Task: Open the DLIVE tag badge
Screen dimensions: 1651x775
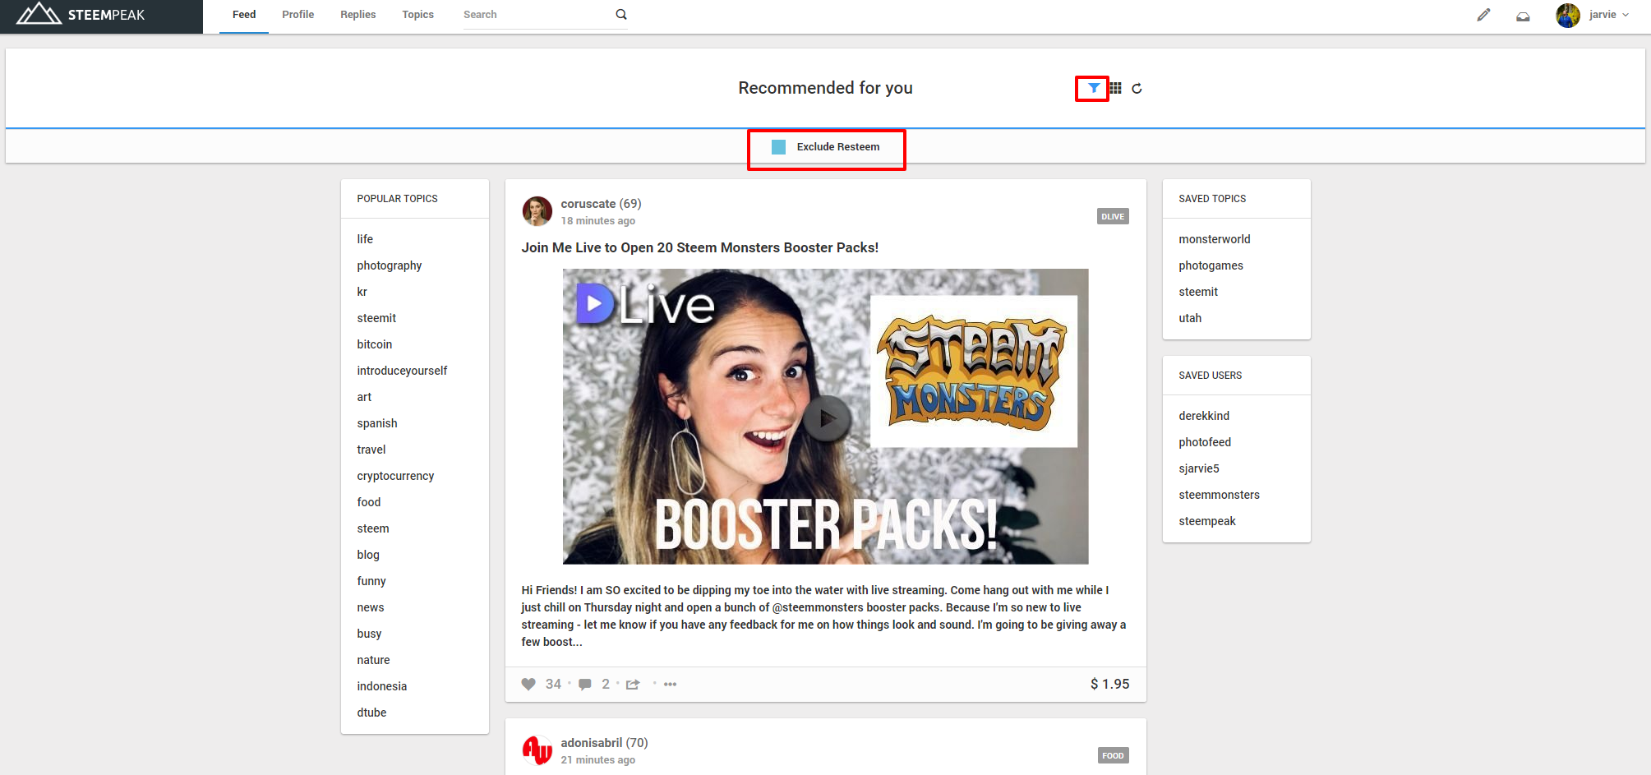Action: pyautogui.click(x=1113, y=216)
